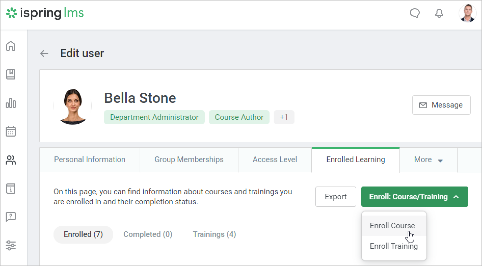
Task: Open the calendar icon in sidebar
Action: point(11,131)
